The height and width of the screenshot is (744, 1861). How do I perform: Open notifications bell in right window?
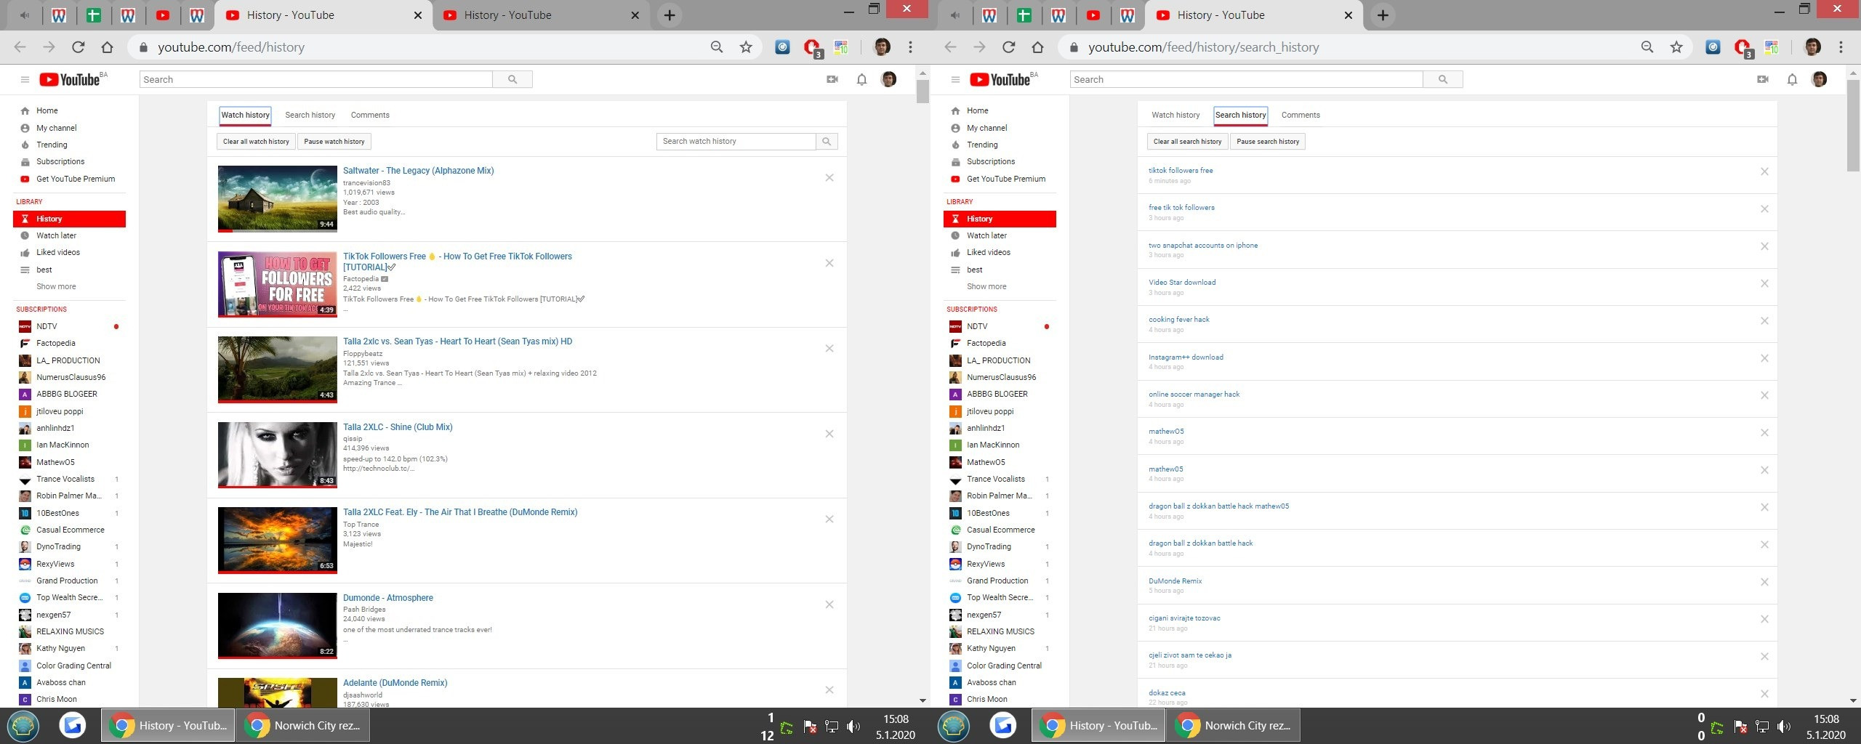pyautogui.click(x=1792, y=79)
